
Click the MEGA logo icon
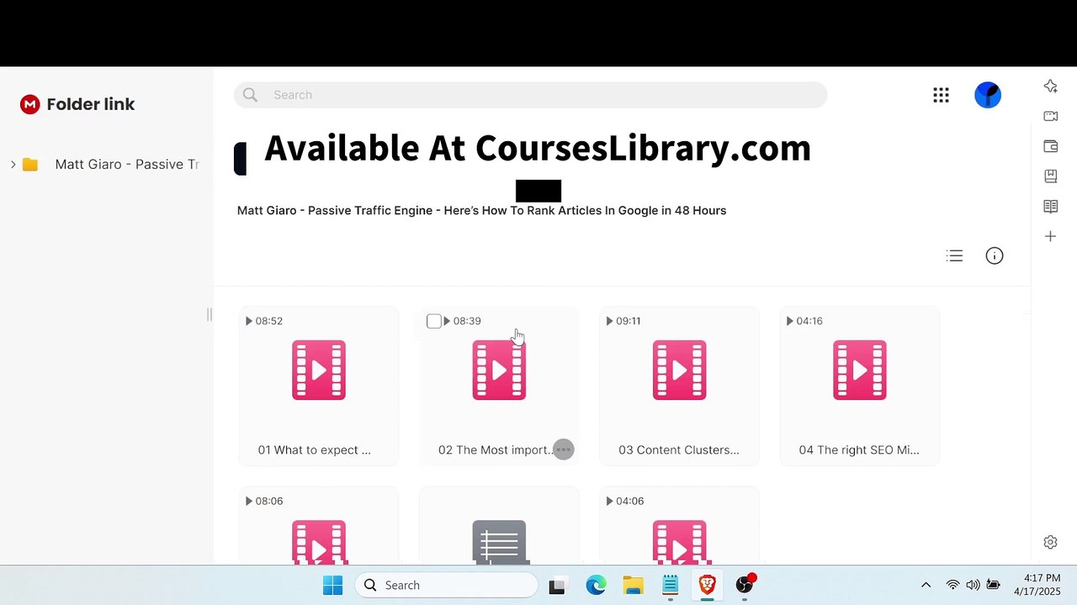[x=30, y=104]
